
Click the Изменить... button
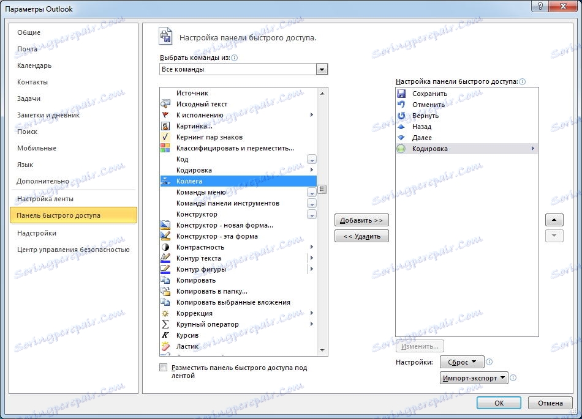420,346
